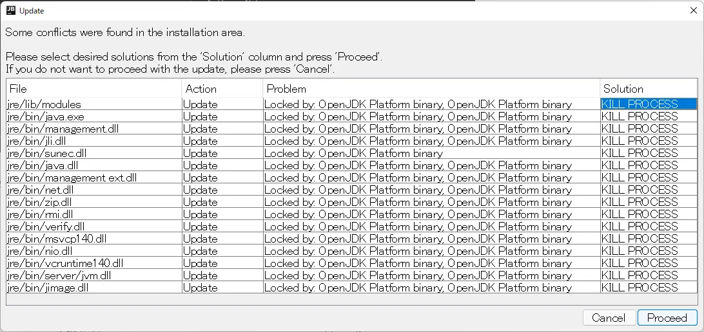704x332 pixels.
Task: Click the Action column header
Action: click(222, 89)
